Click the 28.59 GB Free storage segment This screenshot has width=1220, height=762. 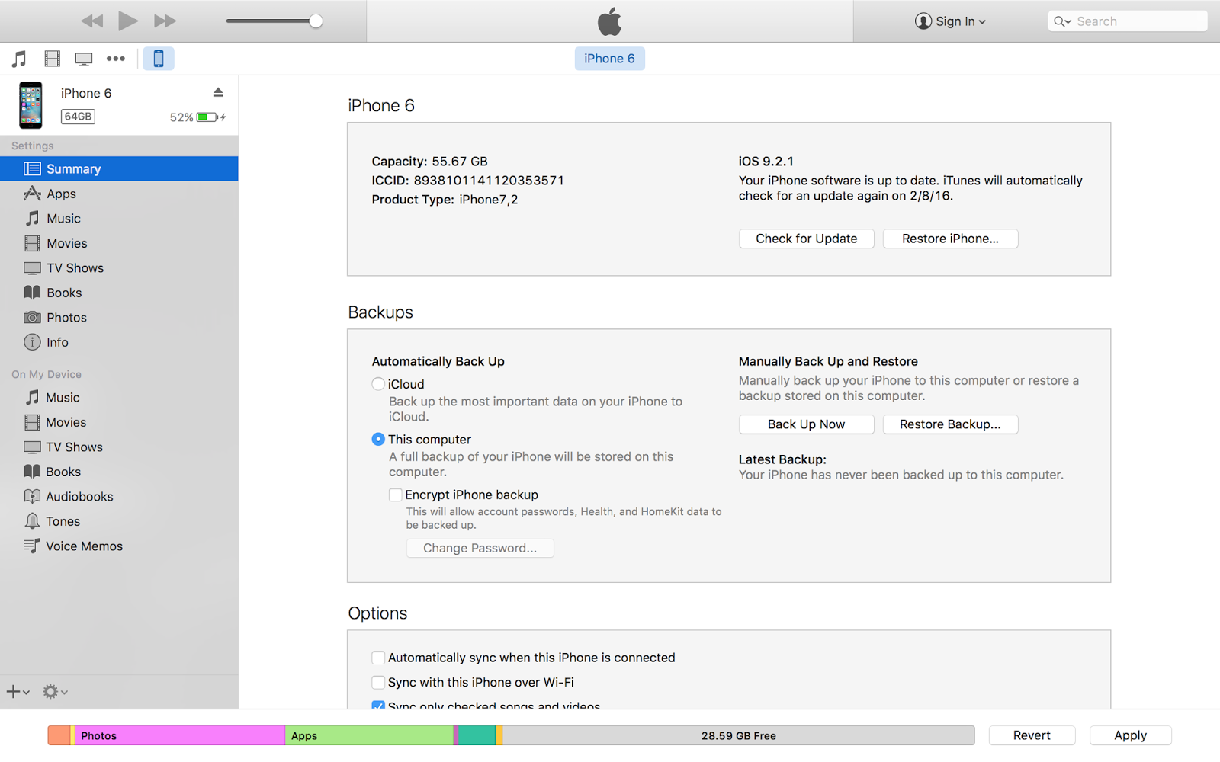[x=738, y=735]
